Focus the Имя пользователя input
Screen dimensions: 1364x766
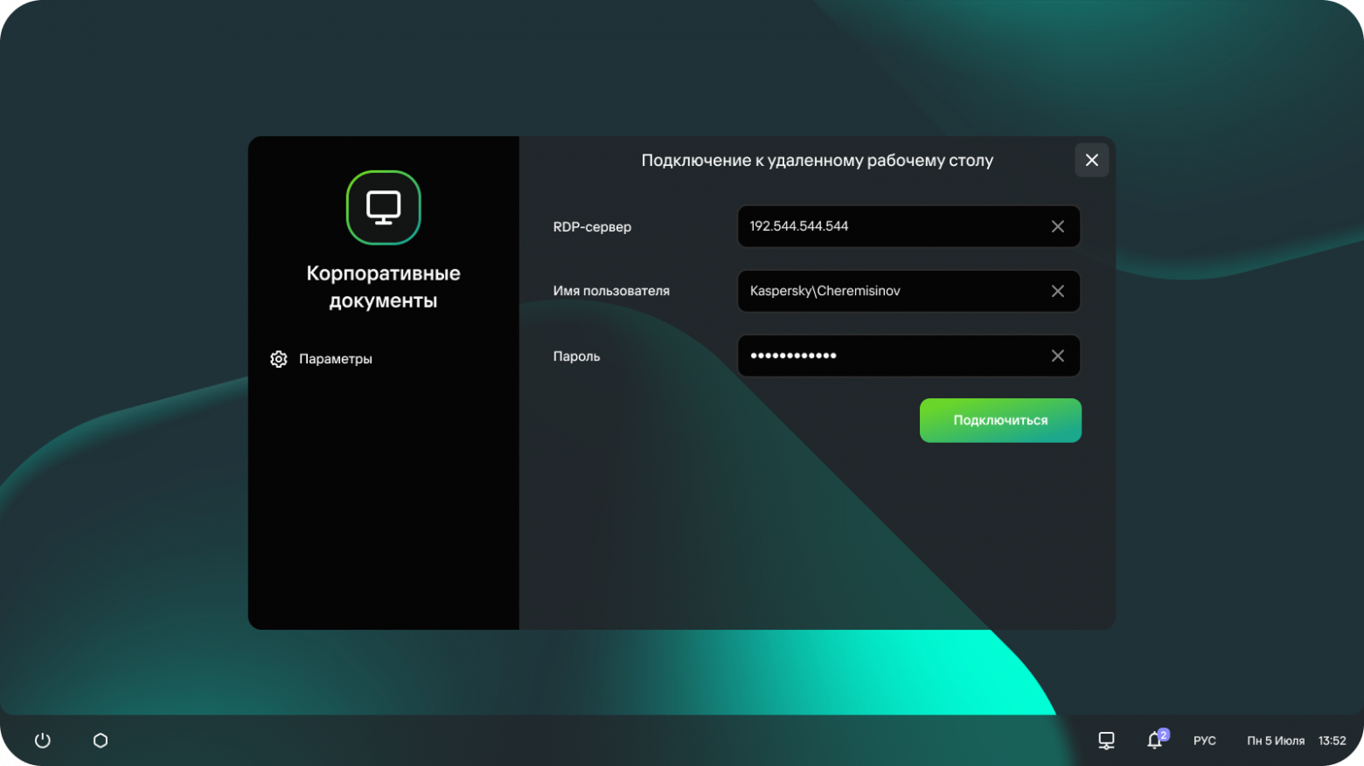(909, 291)
